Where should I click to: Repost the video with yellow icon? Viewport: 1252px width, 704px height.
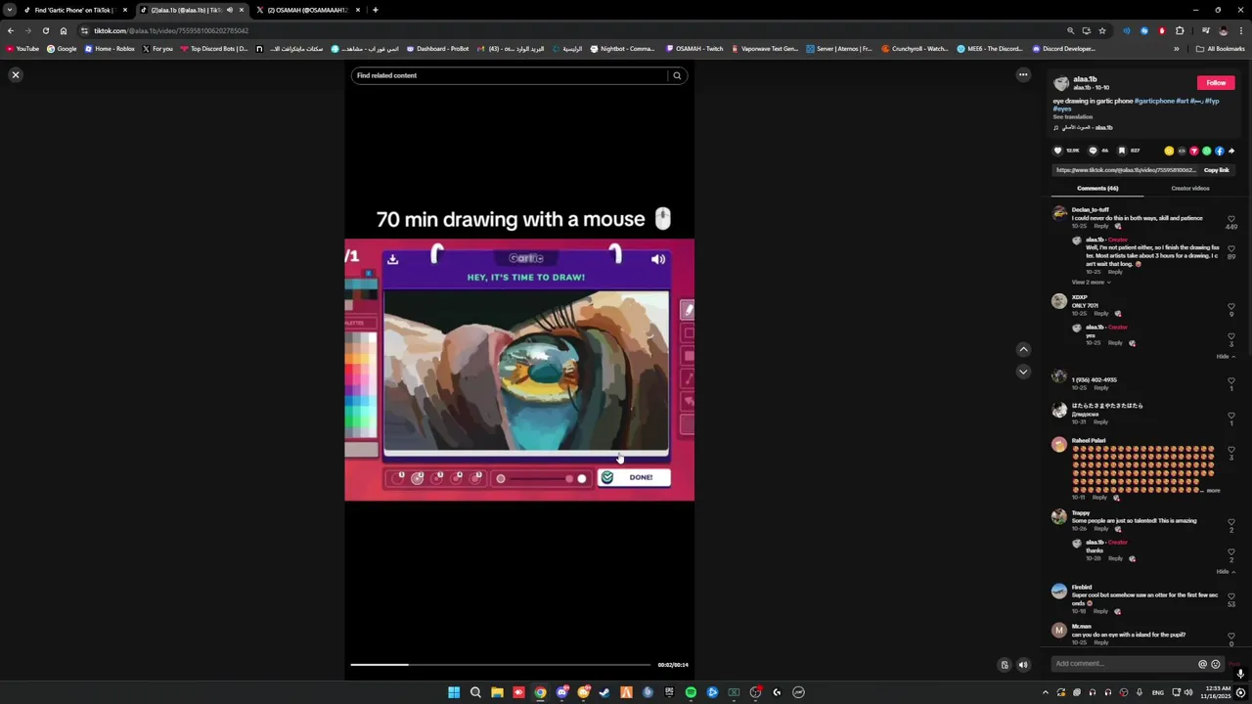click(1169, 151)
